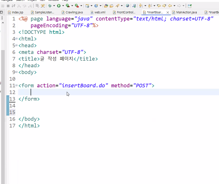Image resolution: width=219 pixels, height=184 pixels.
Task: Close the *insertBoar... editor tab
Action: [168, 13]
